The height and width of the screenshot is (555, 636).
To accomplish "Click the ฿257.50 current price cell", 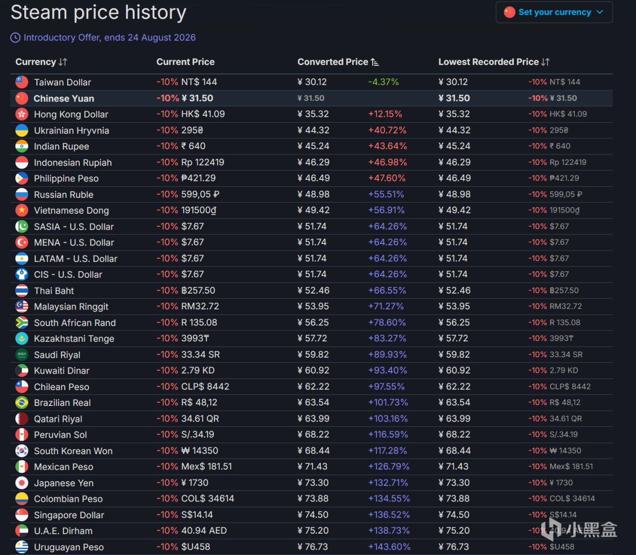I will coord(198,291).
